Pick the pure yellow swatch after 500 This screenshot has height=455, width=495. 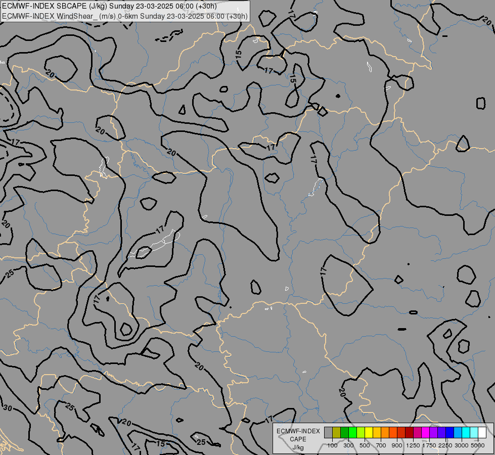[x=369, y=433]
